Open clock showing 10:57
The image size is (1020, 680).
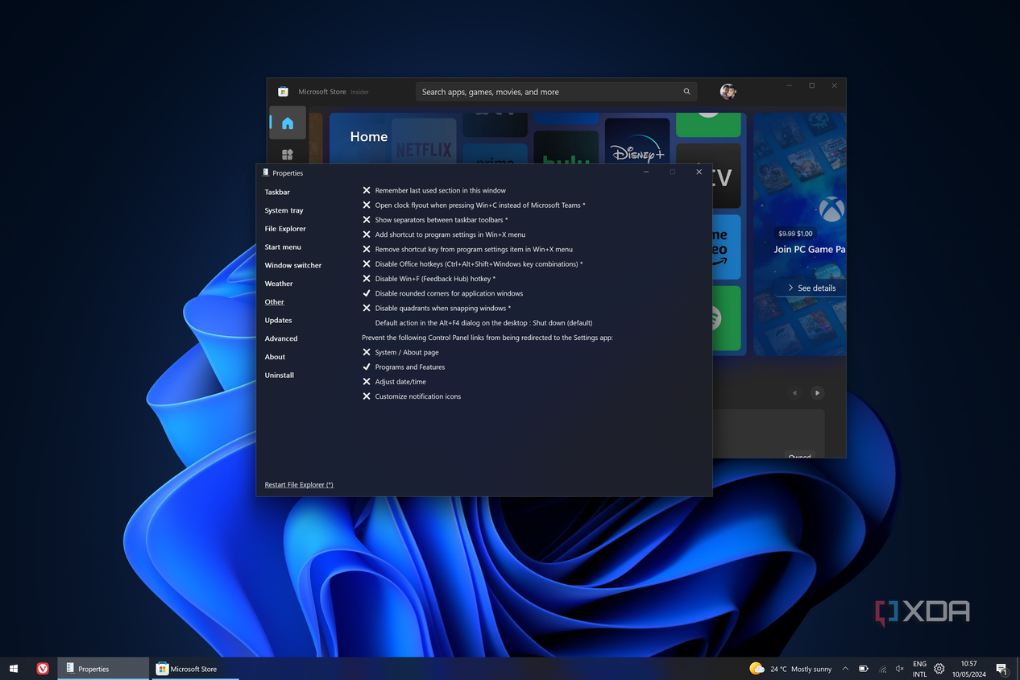968,669
